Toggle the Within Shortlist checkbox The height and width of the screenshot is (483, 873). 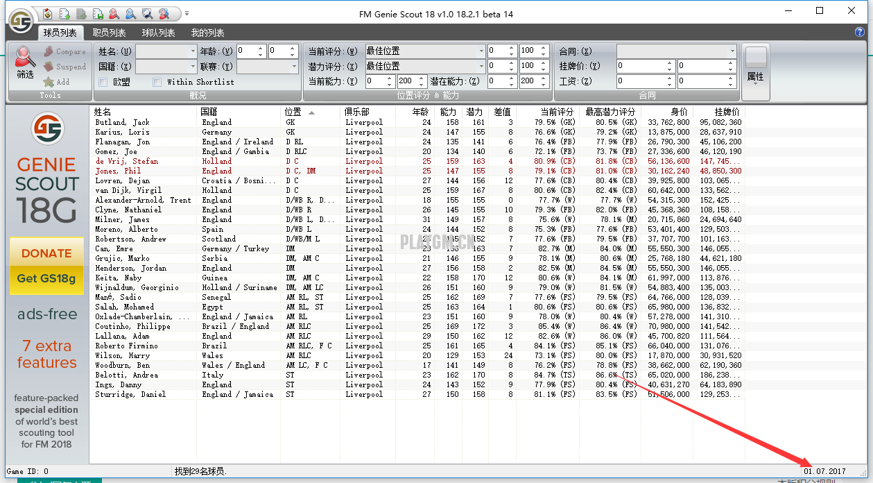157,82
